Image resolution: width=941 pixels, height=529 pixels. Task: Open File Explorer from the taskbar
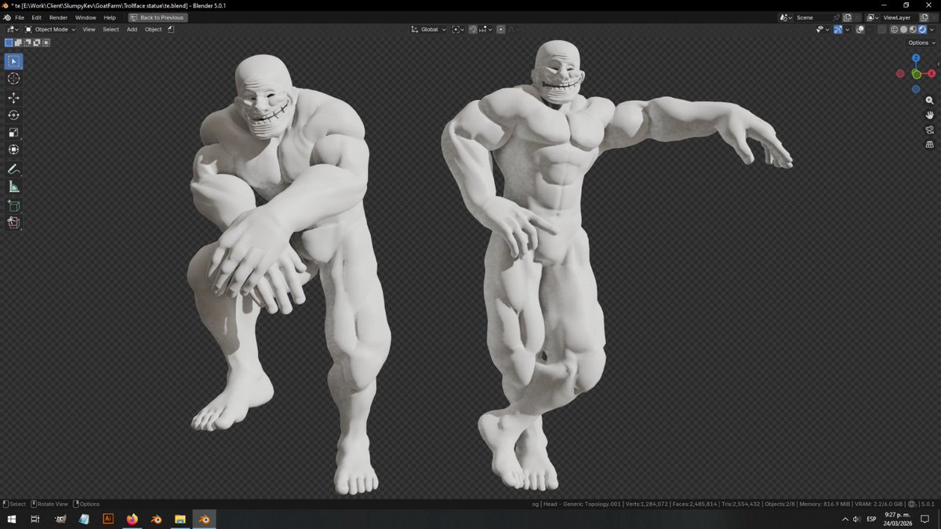coord(180,519)
